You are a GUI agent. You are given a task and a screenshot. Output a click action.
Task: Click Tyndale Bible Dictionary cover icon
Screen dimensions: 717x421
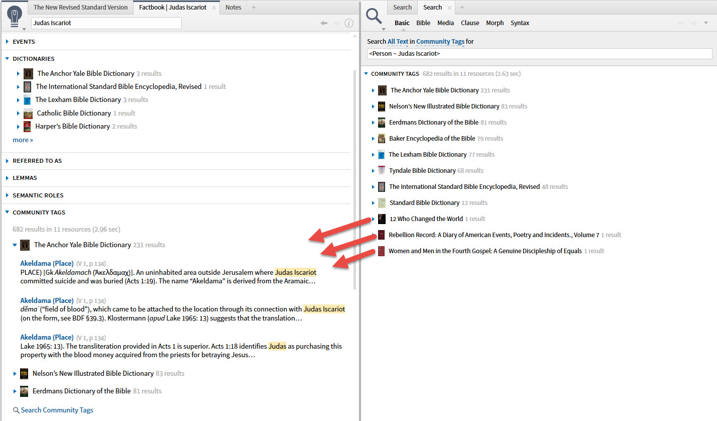coord(381,170)
